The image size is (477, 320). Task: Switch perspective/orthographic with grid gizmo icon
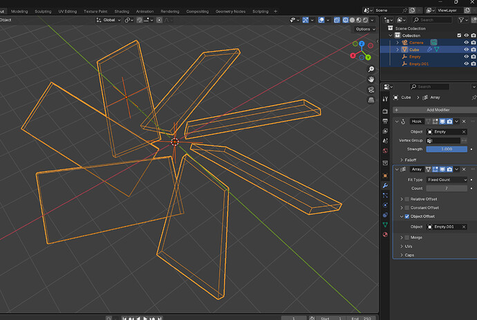(x=371, y=100)
